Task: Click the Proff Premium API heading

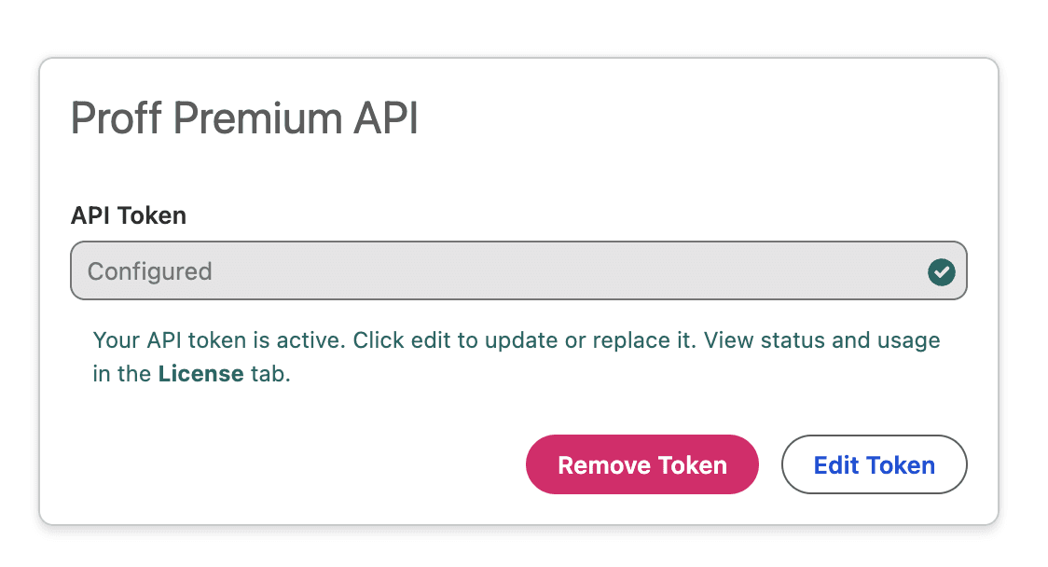Action: (x=244, y=118)
